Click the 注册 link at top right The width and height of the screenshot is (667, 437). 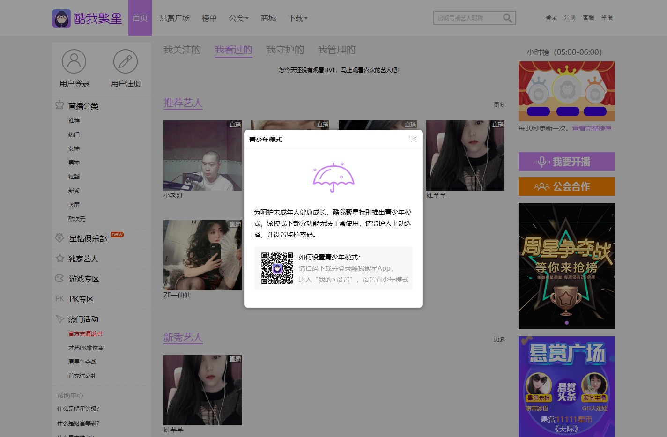[x=570, y=18]
